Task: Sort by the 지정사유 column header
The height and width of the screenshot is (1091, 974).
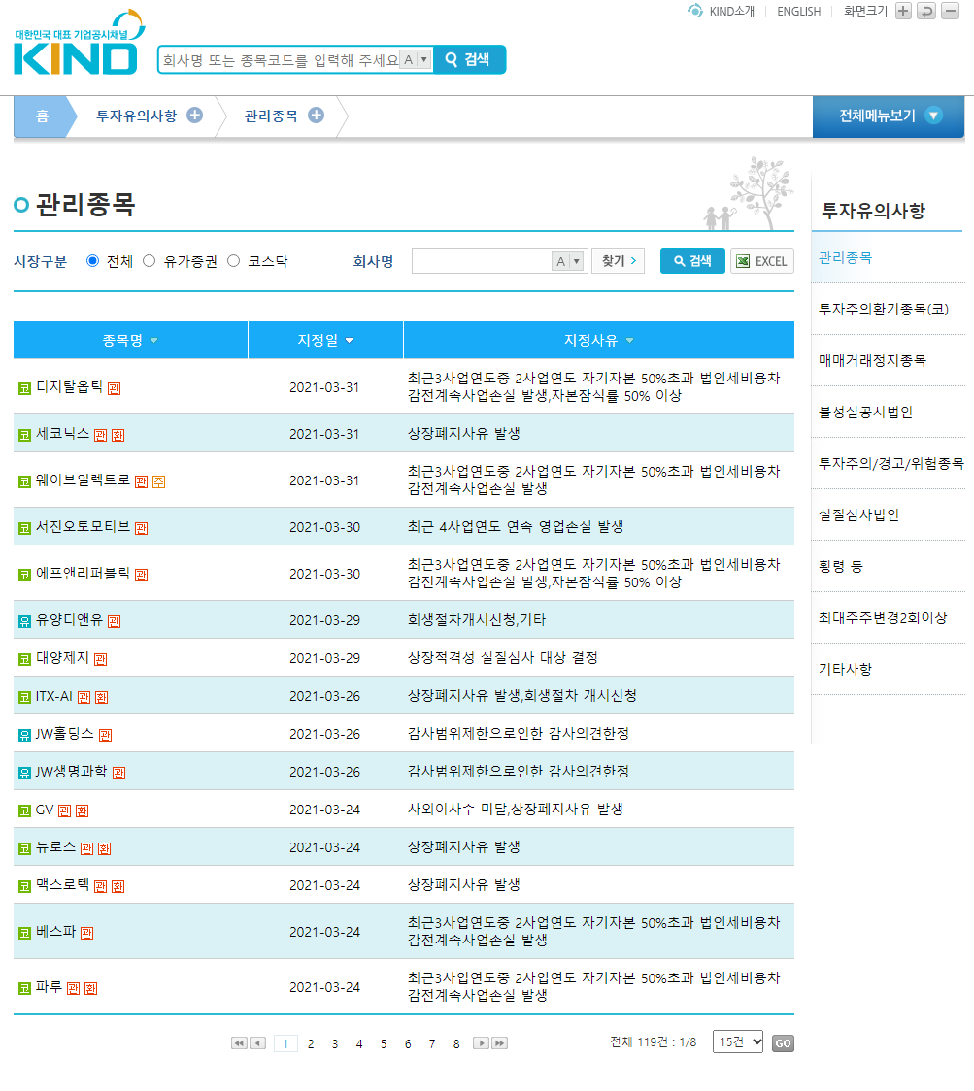Action: (x=599, y=341)
